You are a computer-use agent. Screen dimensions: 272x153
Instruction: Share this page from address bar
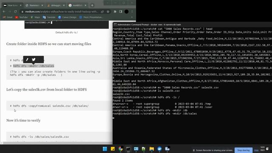click(102, 11)
